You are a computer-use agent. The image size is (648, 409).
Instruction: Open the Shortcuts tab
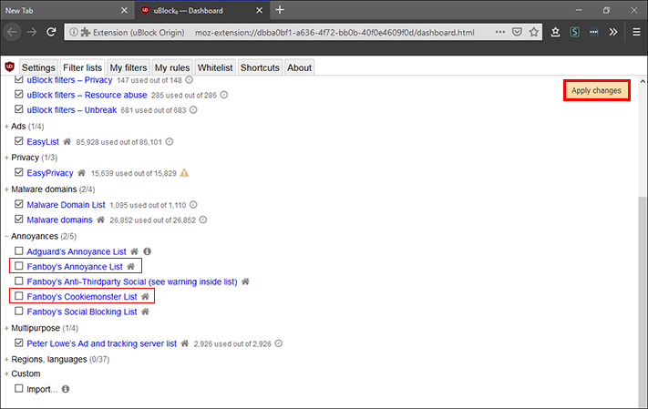coord(260,67)
